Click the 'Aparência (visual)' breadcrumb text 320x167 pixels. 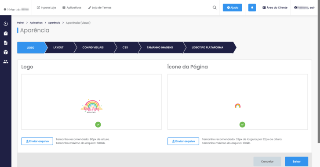pos(78,23)
